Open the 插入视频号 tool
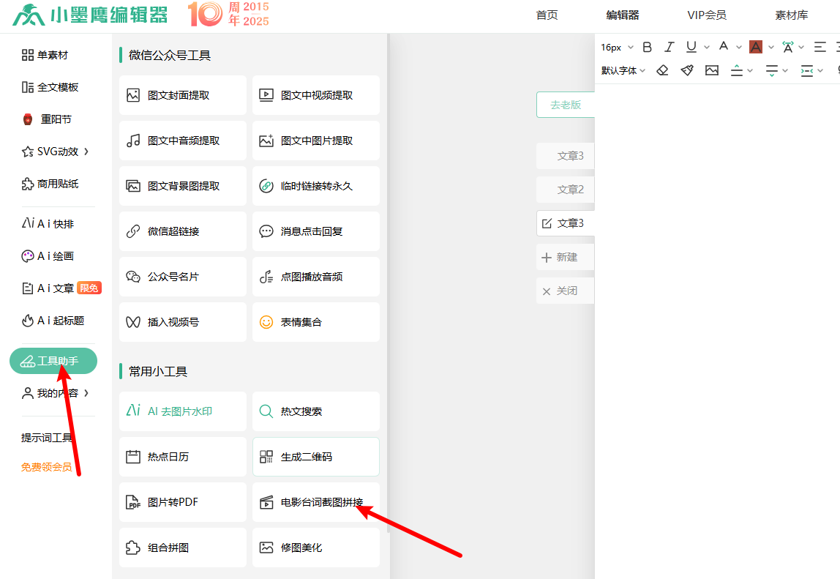Viewport: 840px width, 579px height. 183,322
